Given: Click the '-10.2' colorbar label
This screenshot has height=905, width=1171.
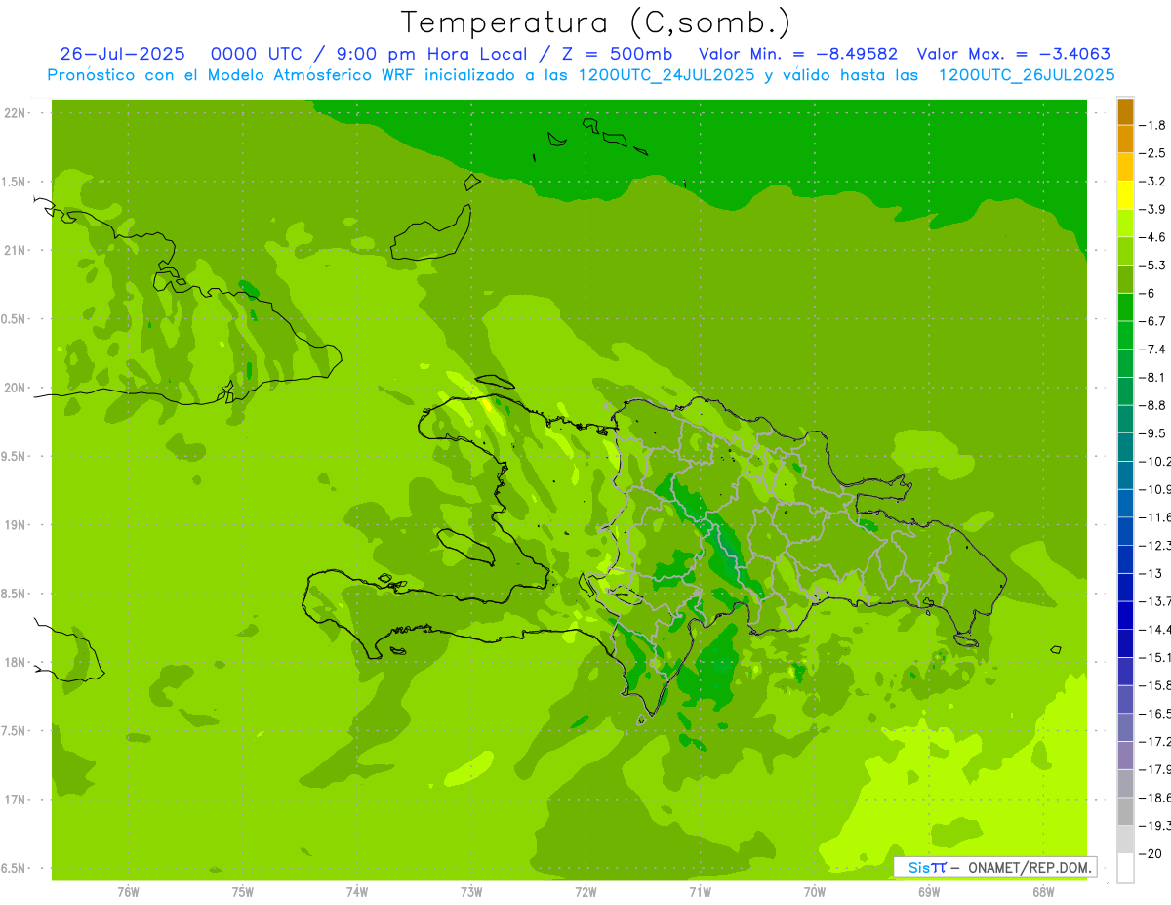Looking at the screenshot, I should pyautogui.click(x=1154, y=461).
